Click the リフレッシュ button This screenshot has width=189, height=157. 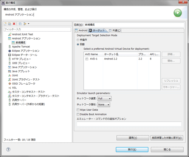[171, 81]
